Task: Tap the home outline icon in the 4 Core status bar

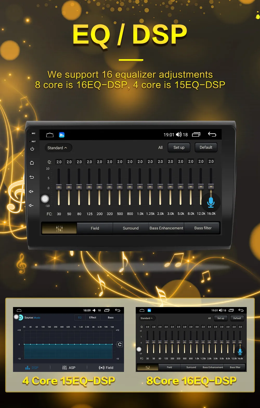Action: [19, 310]
